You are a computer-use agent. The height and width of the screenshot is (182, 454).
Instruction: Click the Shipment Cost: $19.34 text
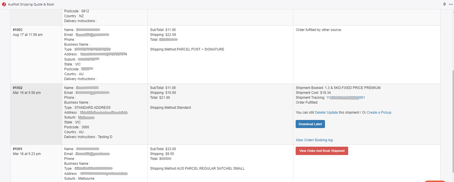[313, 93]
